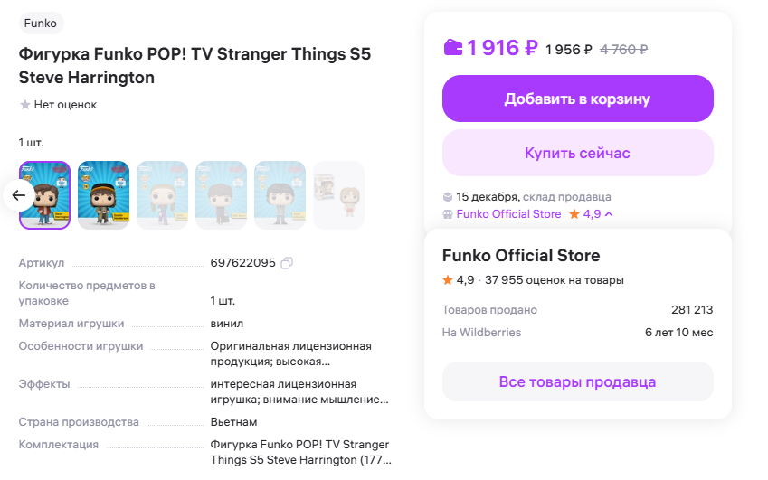Click the store icon before Funko Official Store link
The width and height of the screenshot is (768, 480).
(x=447, y=214)
